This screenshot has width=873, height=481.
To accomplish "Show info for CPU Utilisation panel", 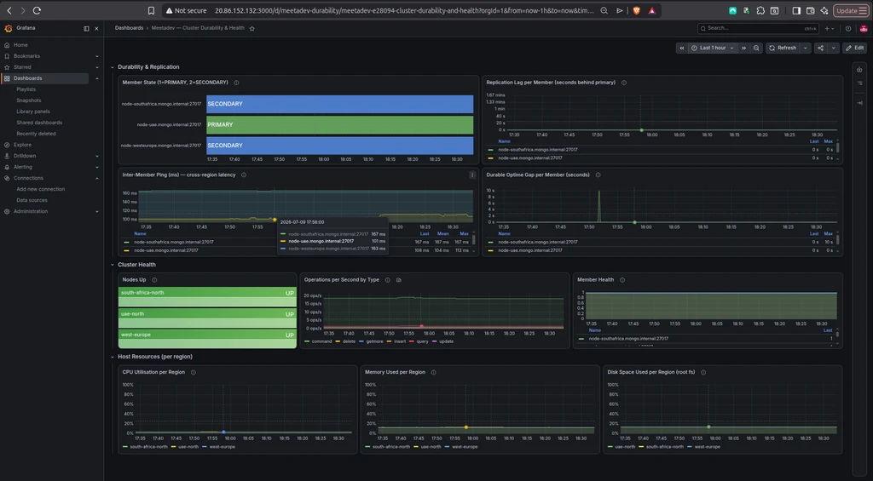I will (x=194, y=373).
